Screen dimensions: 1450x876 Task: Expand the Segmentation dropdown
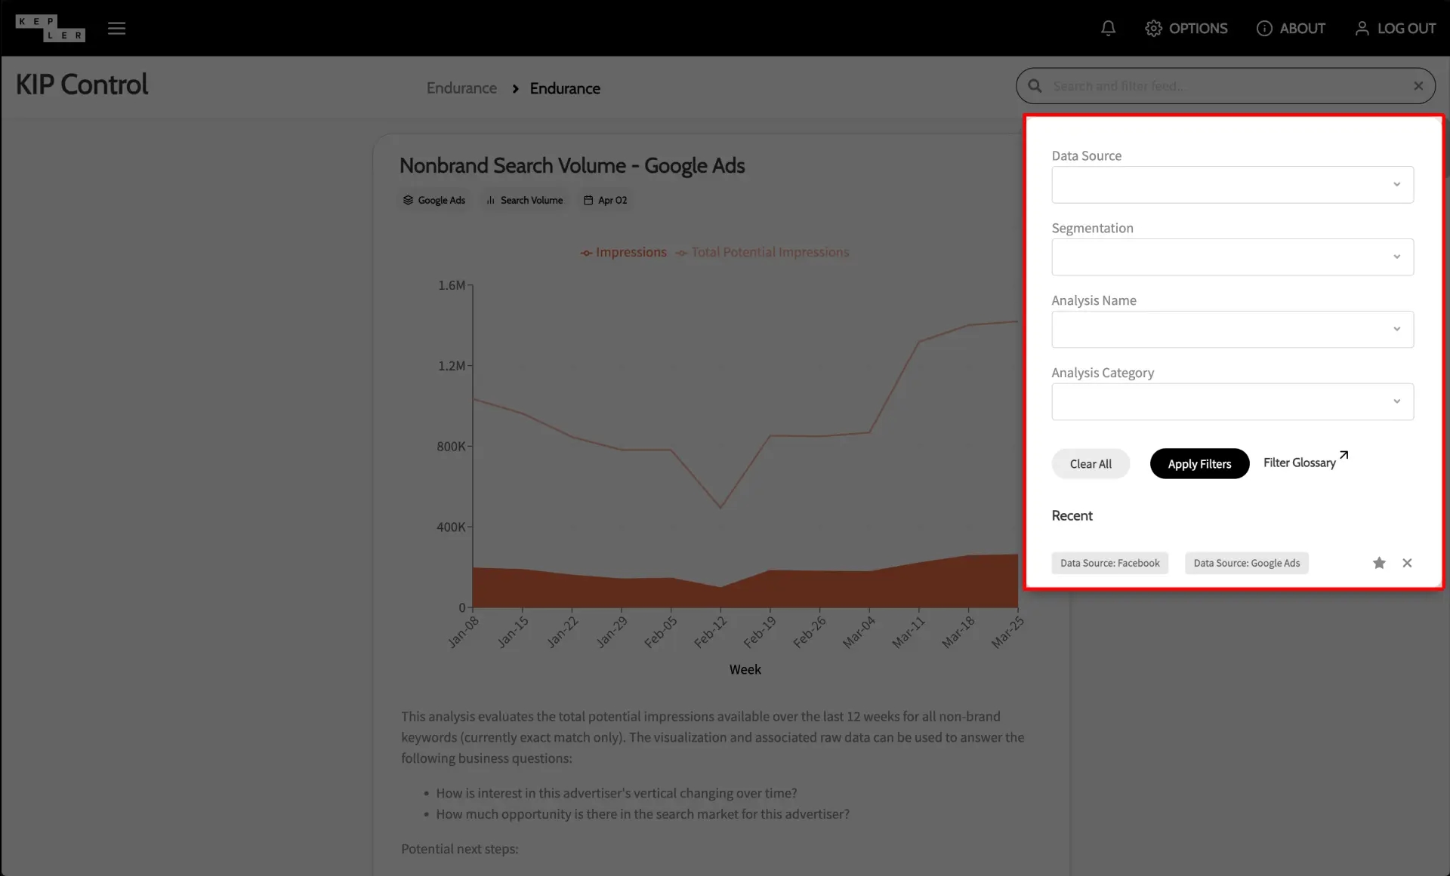tap(1232, 257)
